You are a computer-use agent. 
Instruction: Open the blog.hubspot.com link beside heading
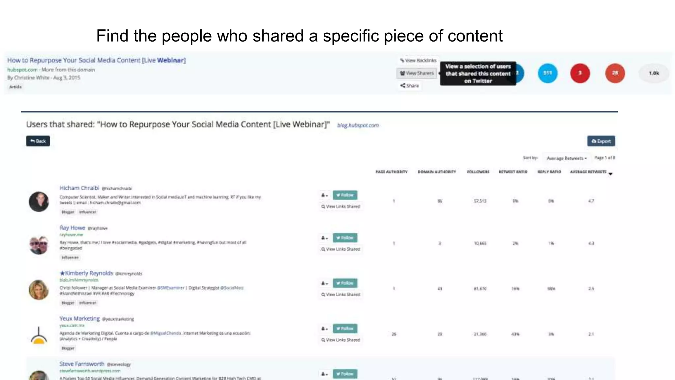click(x=358, y=125)
